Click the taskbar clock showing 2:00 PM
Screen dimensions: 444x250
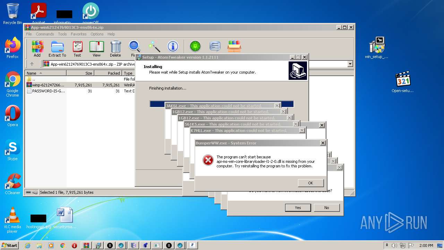pos(426,245)
